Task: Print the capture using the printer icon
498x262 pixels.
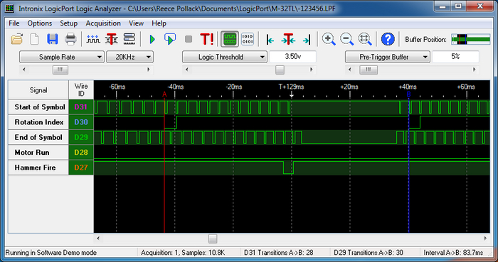Action: point(70,39)
